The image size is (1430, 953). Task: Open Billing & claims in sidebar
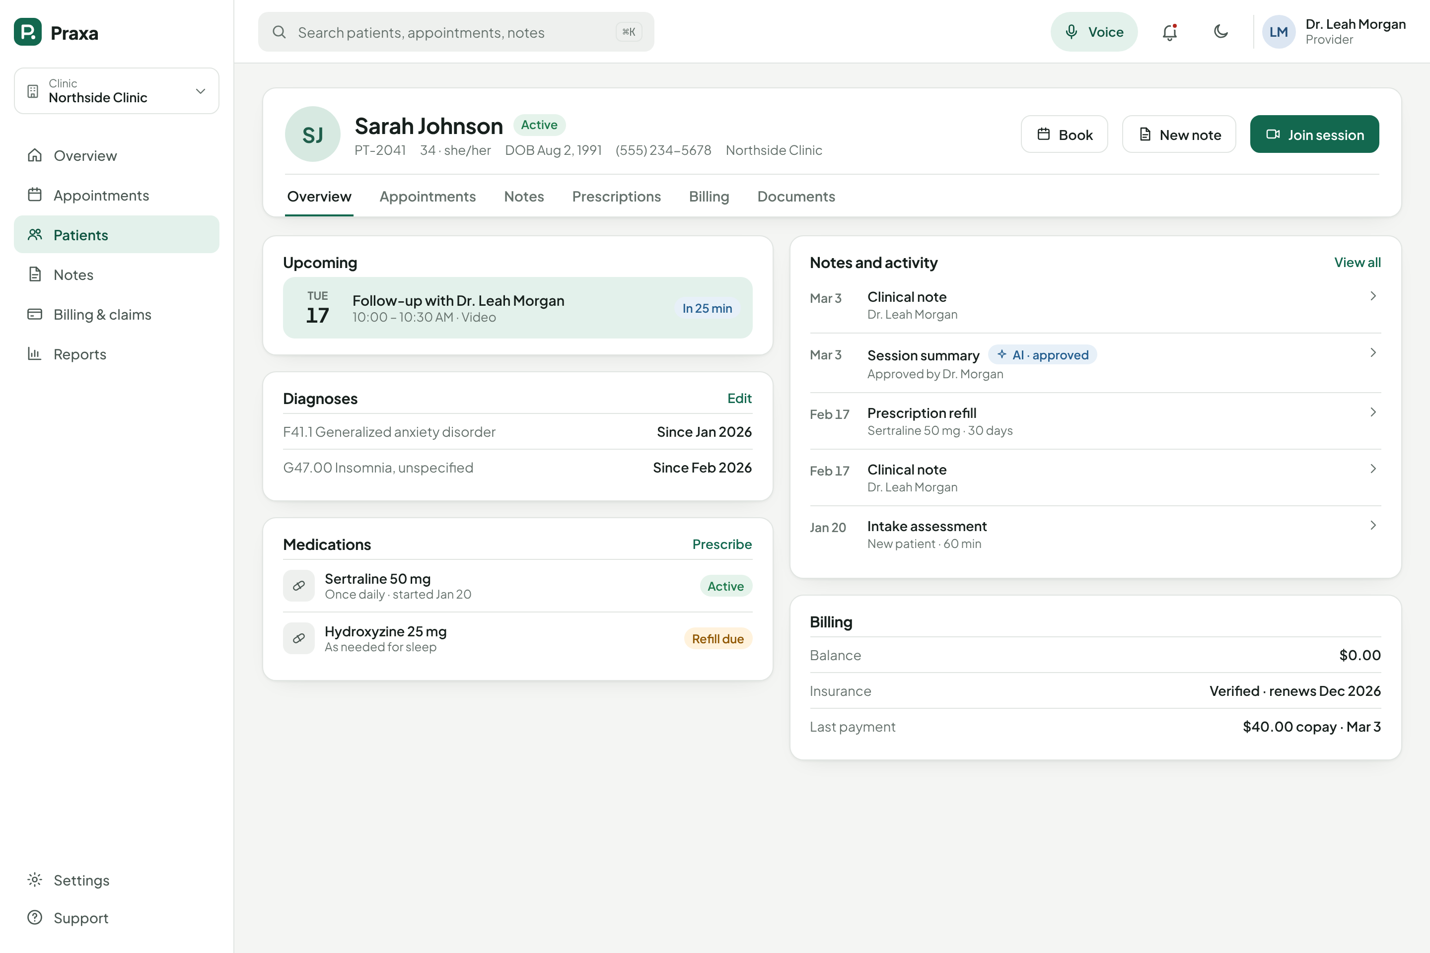click(117, 314)
